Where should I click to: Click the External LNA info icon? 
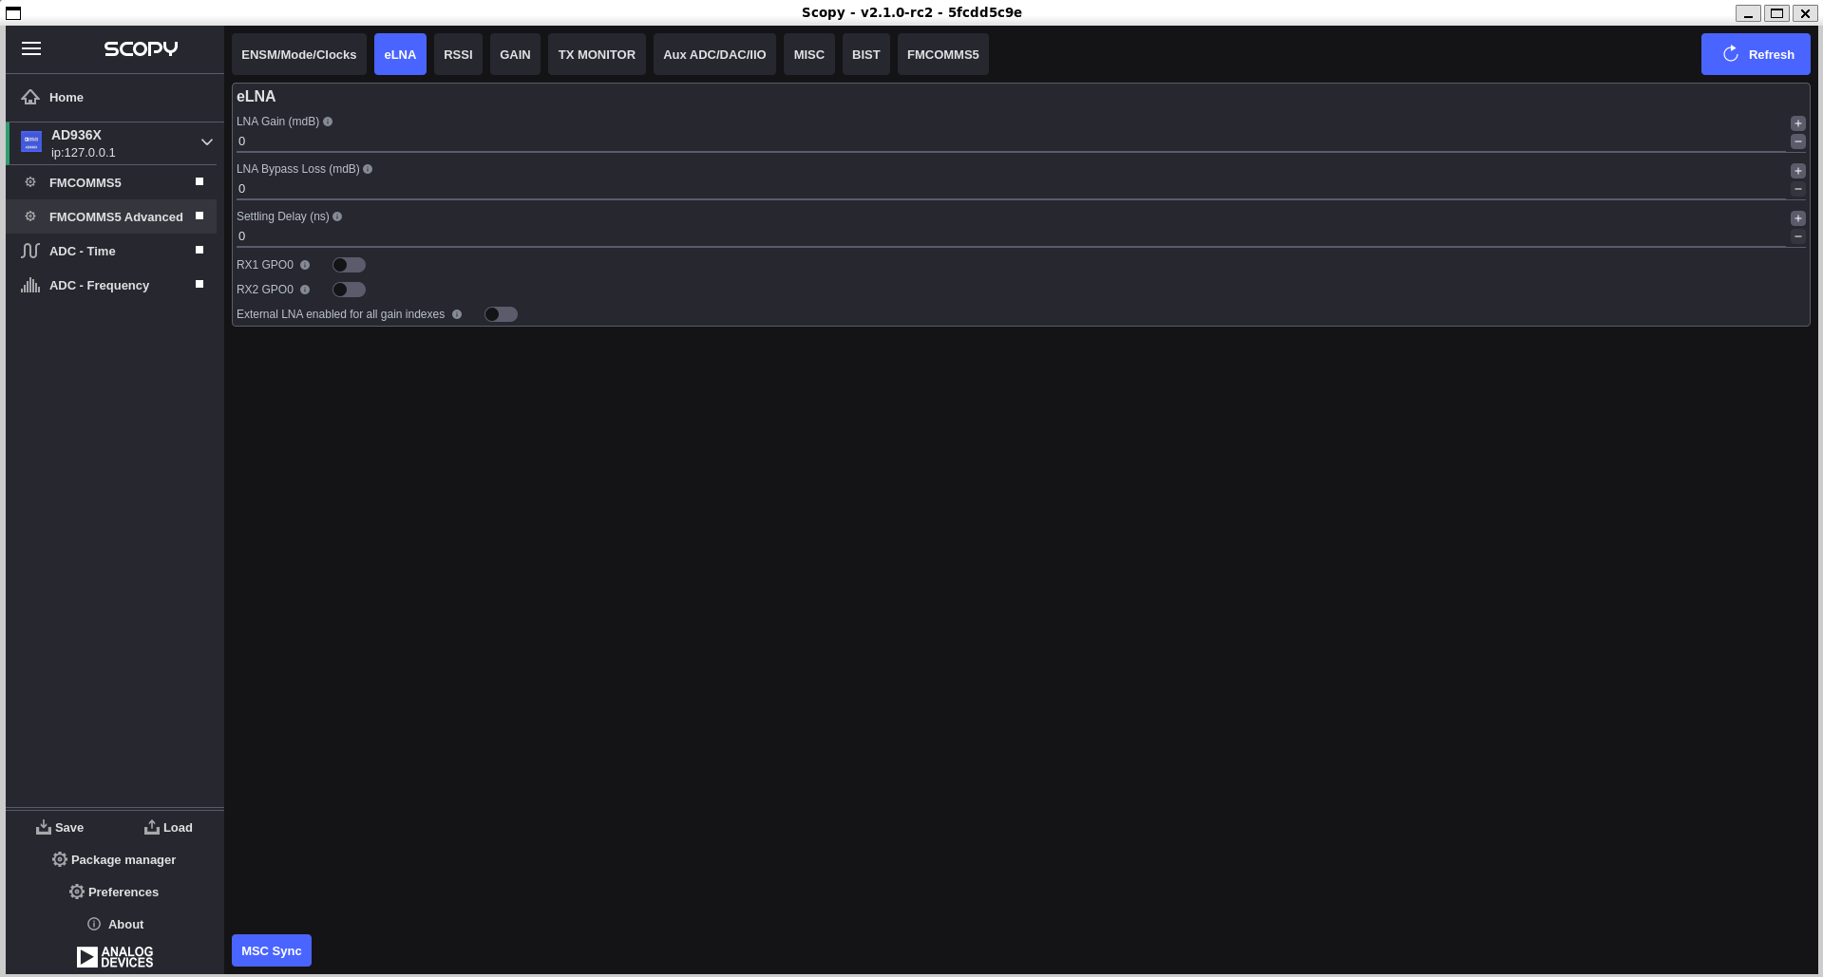[x=457, y=314]
